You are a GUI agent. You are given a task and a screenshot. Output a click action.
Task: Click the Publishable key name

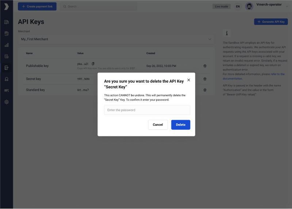click(x=37, y=66)
